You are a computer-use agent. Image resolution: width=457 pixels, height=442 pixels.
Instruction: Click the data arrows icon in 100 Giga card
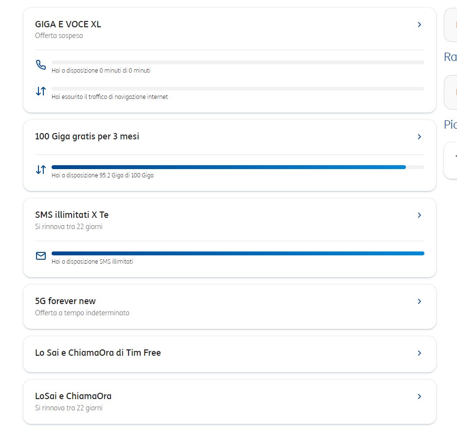point(41,170)
